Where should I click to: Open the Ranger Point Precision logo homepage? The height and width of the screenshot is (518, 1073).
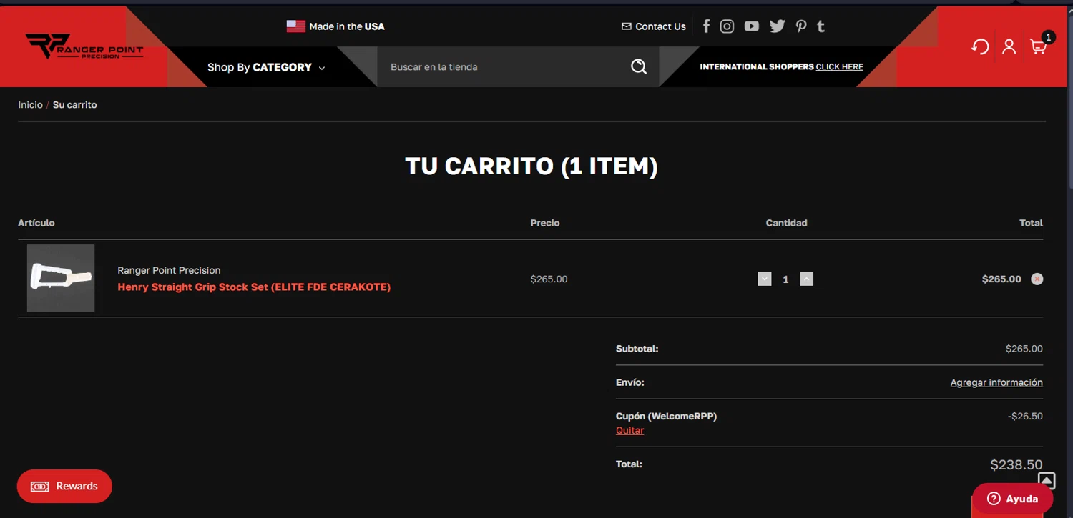tap(84, 46)
